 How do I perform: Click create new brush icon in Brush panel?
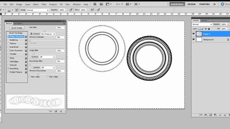point(61,111)
